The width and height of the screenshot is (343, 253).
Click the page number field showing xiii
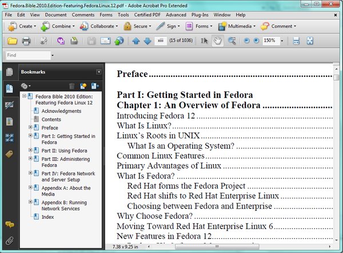point(161,40)
